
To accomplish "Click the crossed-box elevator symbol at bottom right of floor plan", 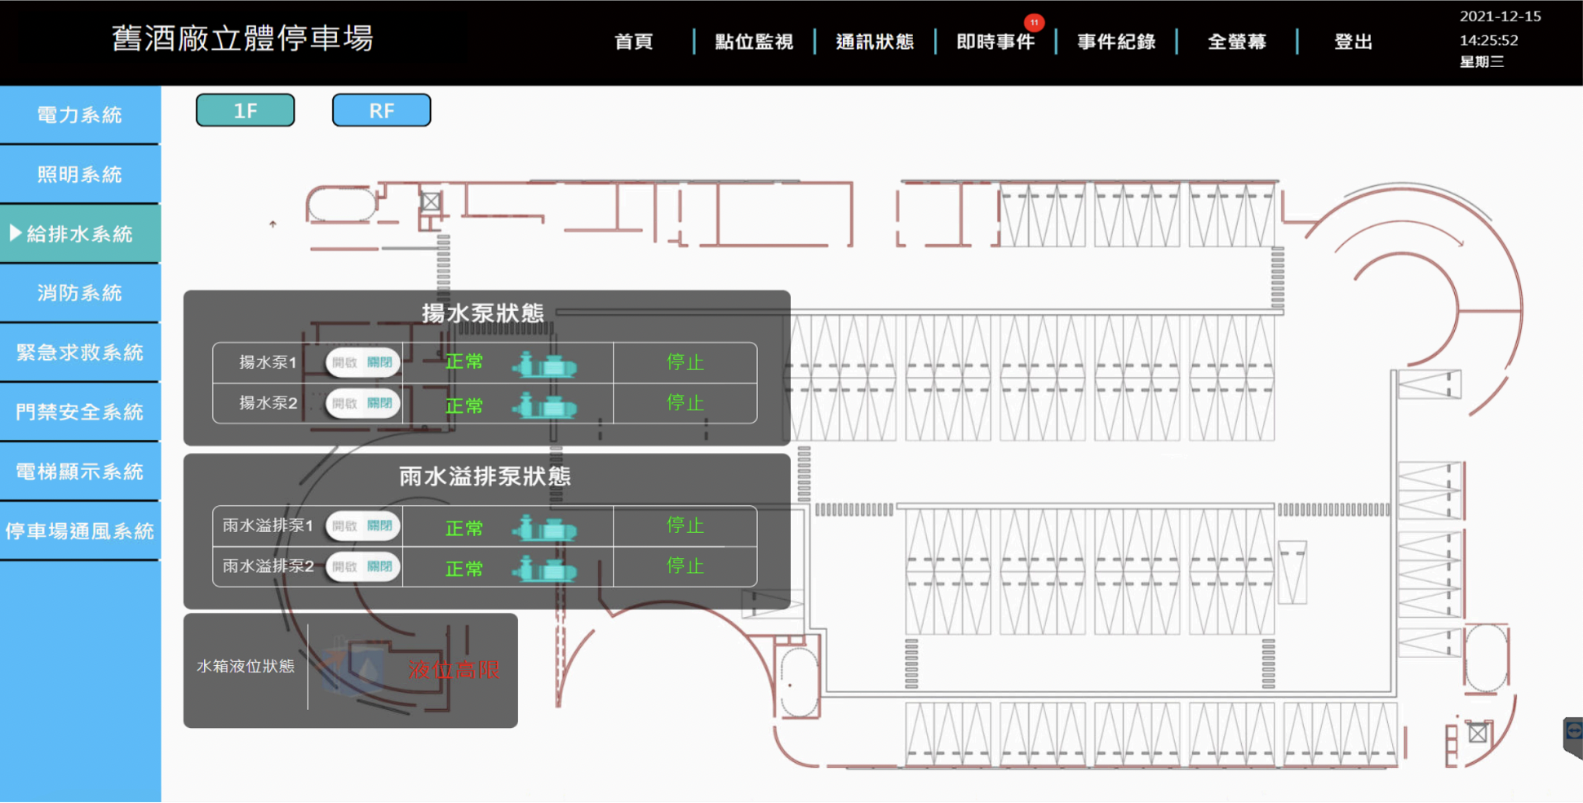I will click(x=1478, y=733).
